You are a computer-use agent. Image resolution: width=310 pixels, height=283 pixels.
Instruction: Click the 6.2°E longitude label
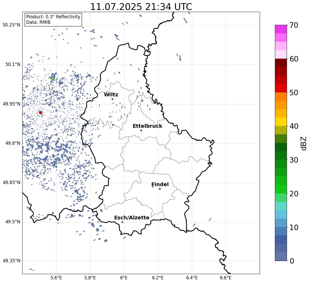click(x=158, y=278)
